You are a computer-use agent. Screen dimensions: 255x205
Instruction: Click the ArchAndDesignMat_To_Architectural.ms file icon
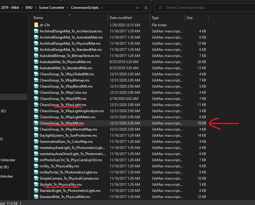tap(36, 31)
